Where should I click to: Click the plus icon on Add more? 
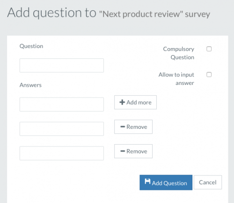(x=122, y=102)
